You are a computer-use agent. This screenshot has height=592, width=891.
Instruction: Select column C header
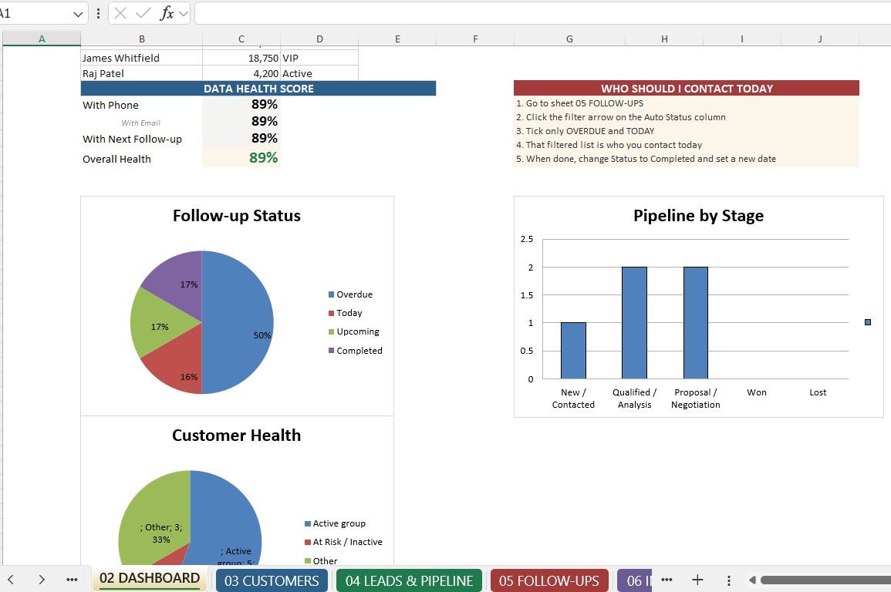[241, 39]
